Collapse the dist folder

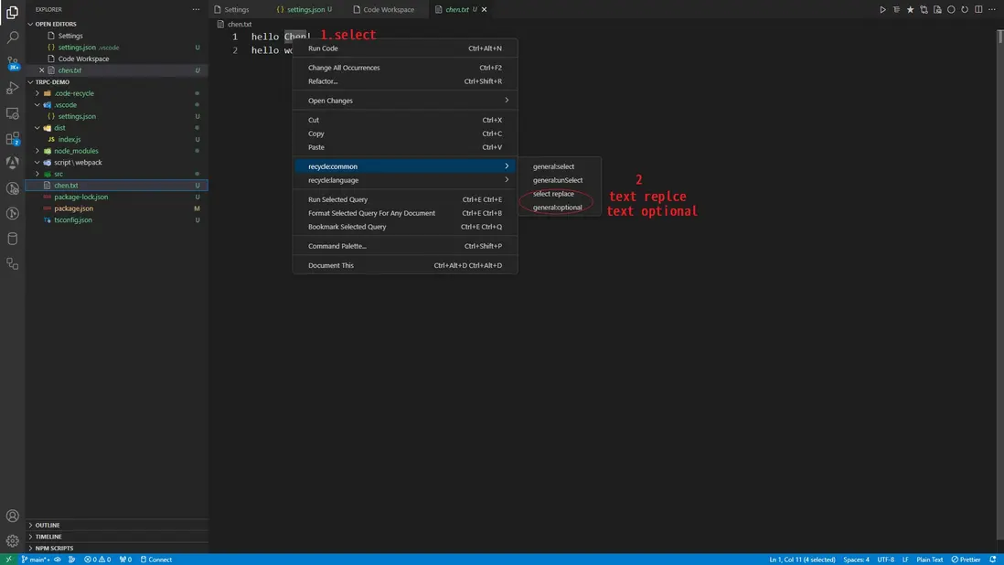coord(37,128)
